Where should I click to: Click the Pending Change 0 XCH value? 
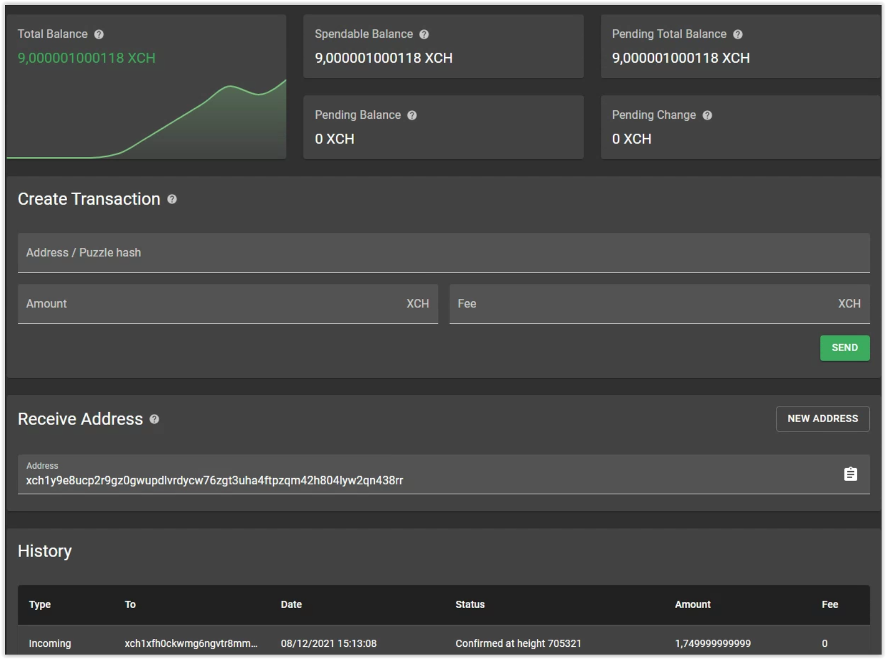[x=631, y=139]
